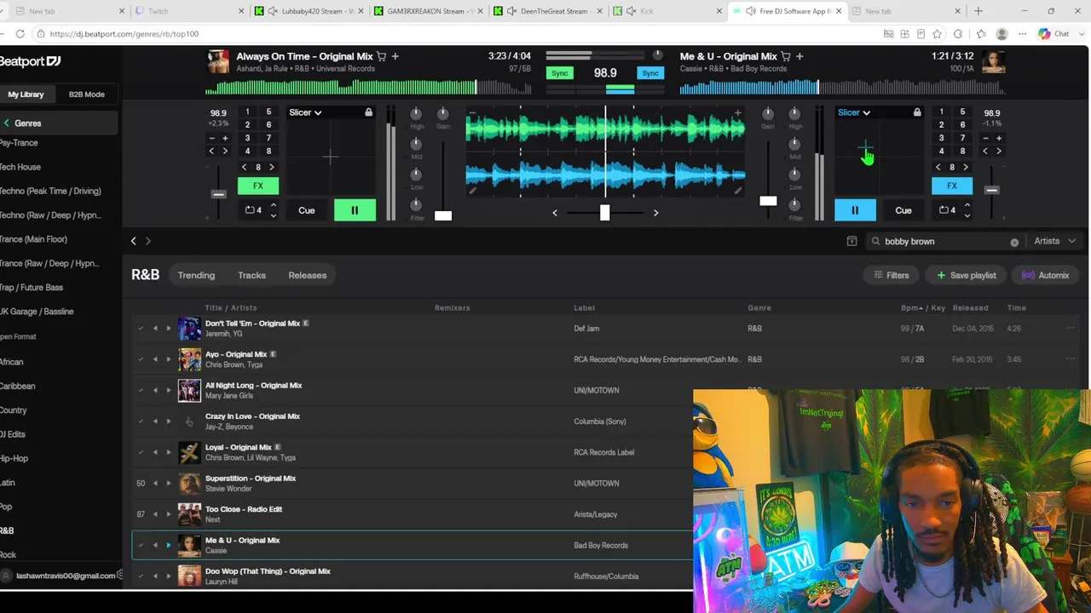Move crossfader left with the left arrow
The width and height of the screenshot is (1091, 613).
(x=555, y=213)
